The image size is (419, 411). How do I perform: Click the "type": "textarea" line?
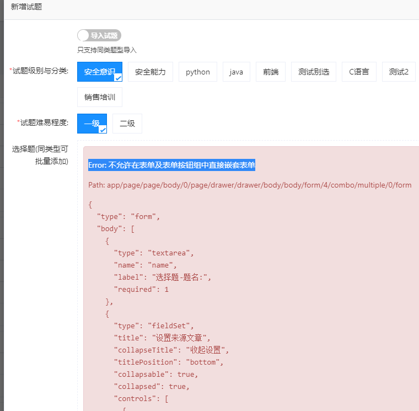pyautogui.click(x=154, y=253)
